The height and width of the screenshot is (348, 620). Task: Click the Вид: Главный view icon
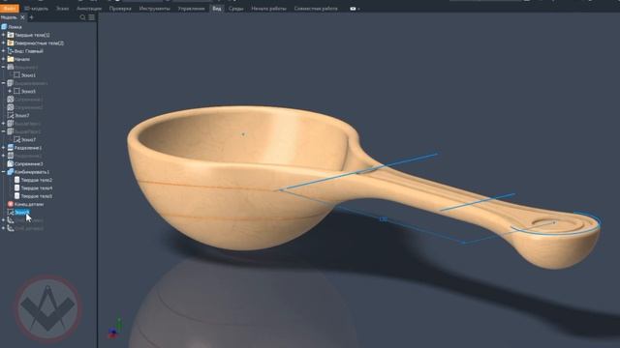pos(11,51)
